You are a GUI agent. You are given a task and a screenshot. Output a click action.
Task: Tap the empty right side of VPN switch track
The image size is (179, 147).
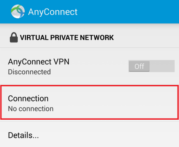[x=162, y=66]
